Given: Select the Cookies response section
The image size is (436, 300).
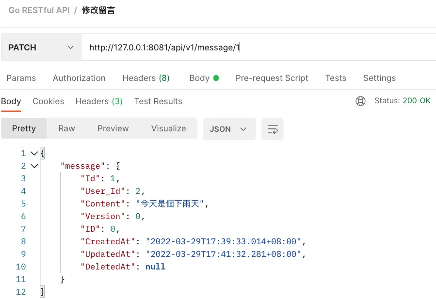Looking at the screenshot, I should 48,101.
